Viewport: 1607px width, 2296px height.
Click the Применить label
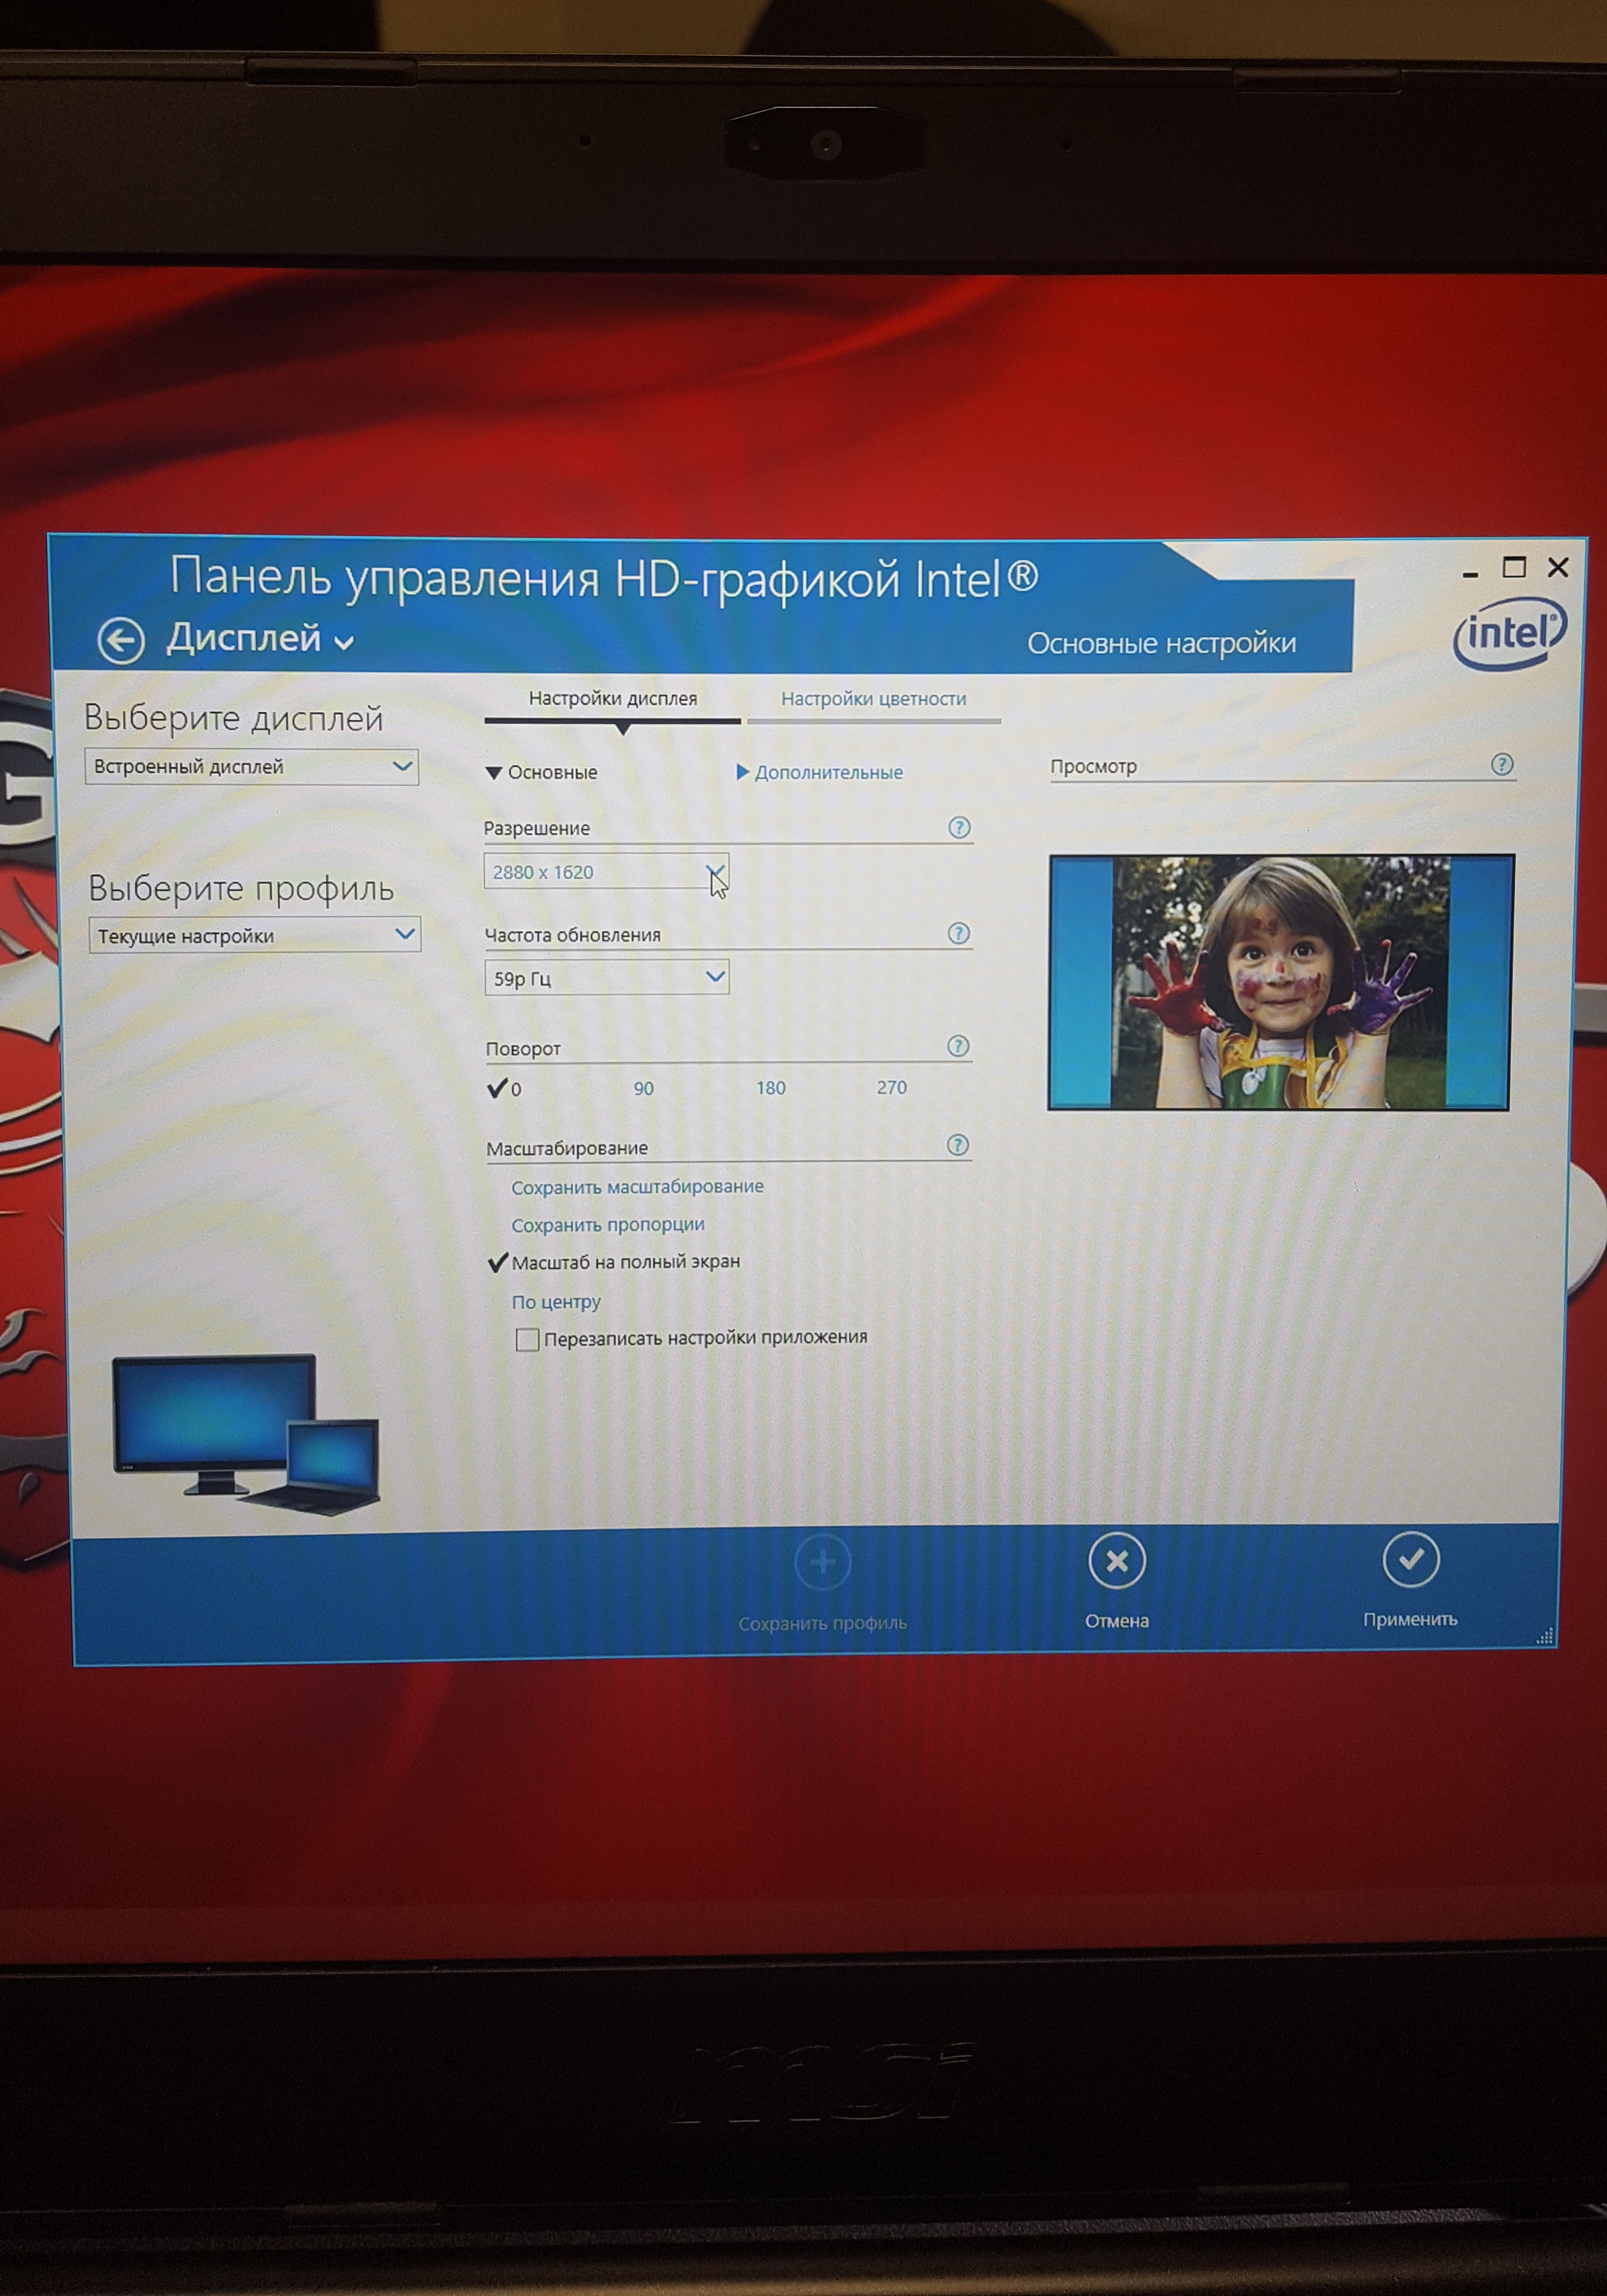(1410, 1619)
